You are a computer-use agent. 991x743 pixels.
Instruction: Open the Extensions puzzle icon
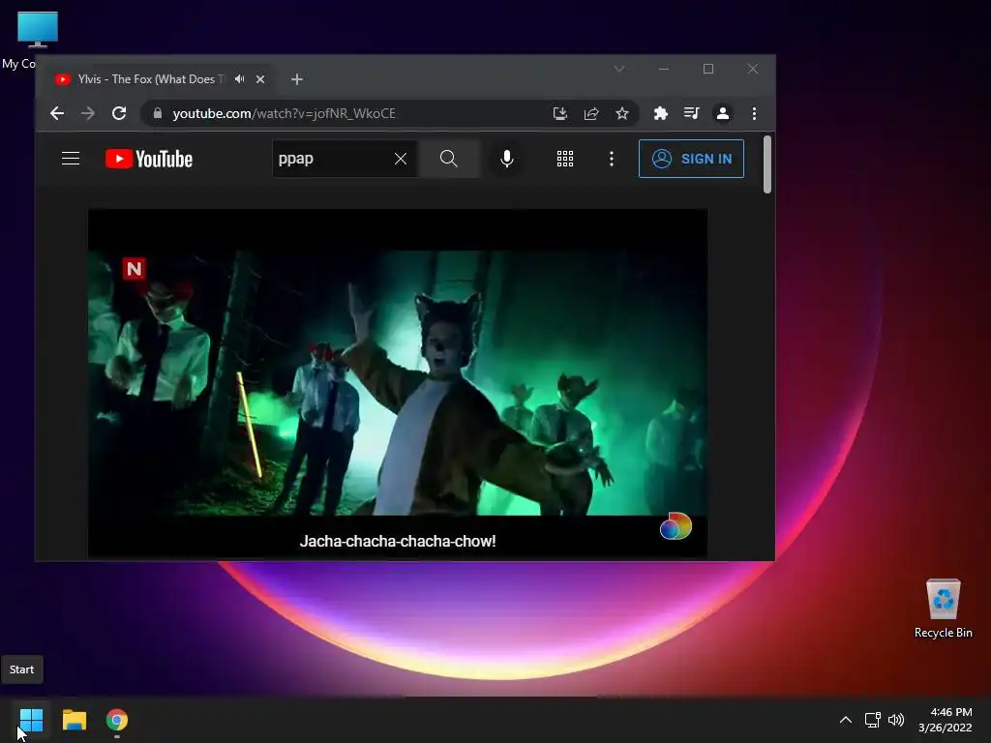(660, 113)
